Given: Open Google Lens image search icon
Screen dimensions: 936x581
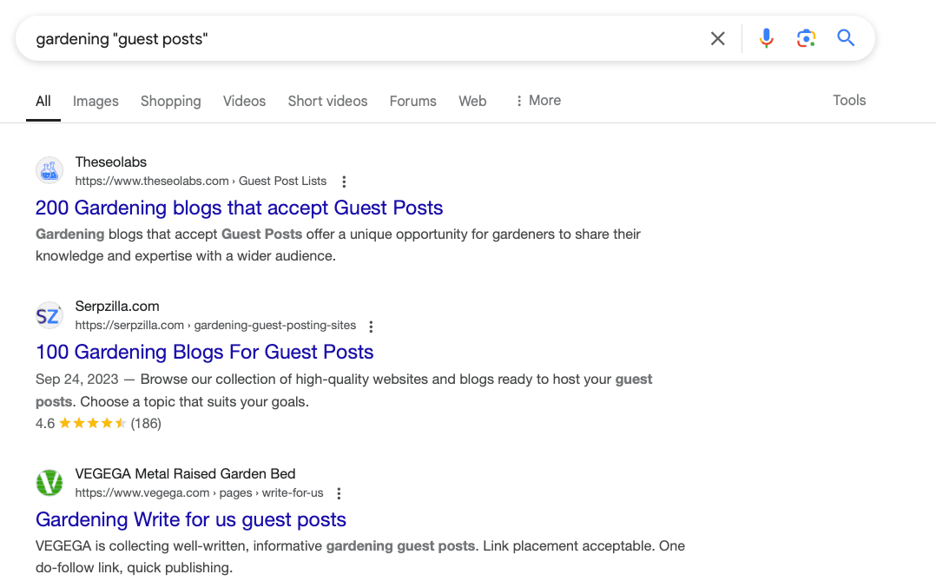Looking at the screenshot, I should [x=806, y=38].
